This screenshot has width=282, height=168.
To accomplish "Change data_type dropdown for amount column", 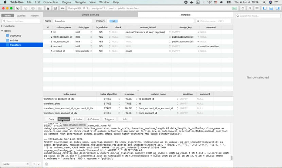I will click(x=91, y=46).
